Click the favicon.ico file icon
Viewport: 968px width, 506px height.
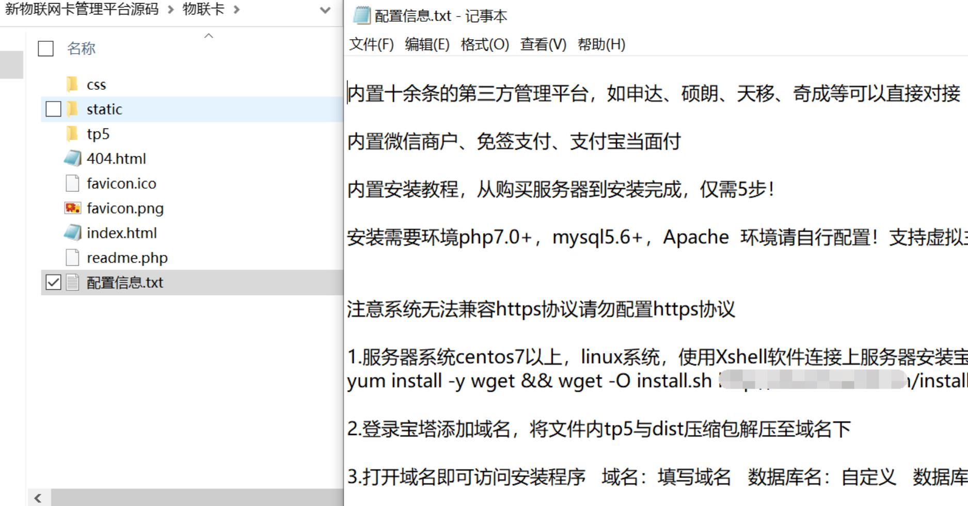(72, 183)
